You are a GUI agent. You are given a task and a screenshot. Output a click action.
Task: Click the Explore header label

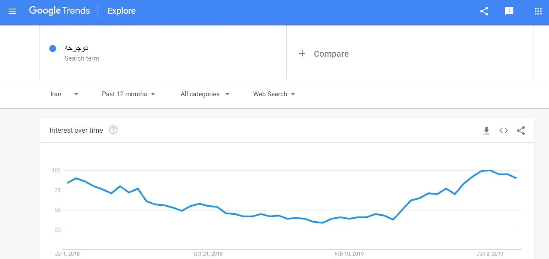(x=121, y=11)
